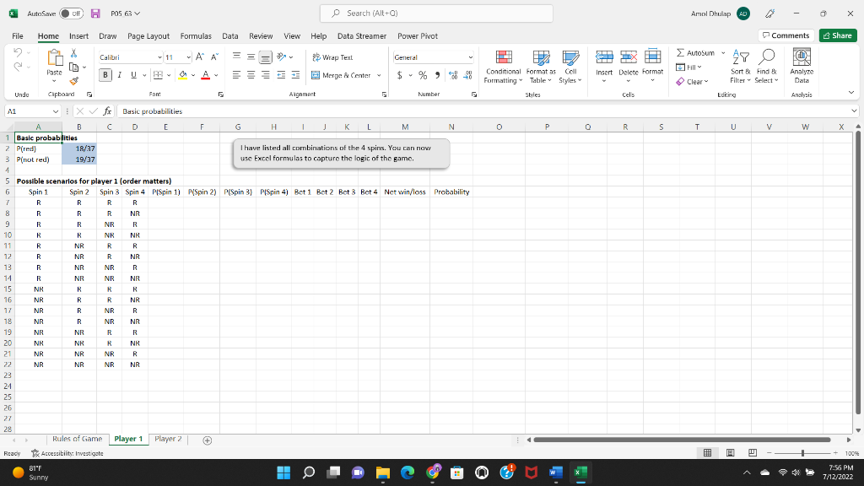Click Merge & Center button
The height and width of the screenshot is (486, 864).
[342, 75]
